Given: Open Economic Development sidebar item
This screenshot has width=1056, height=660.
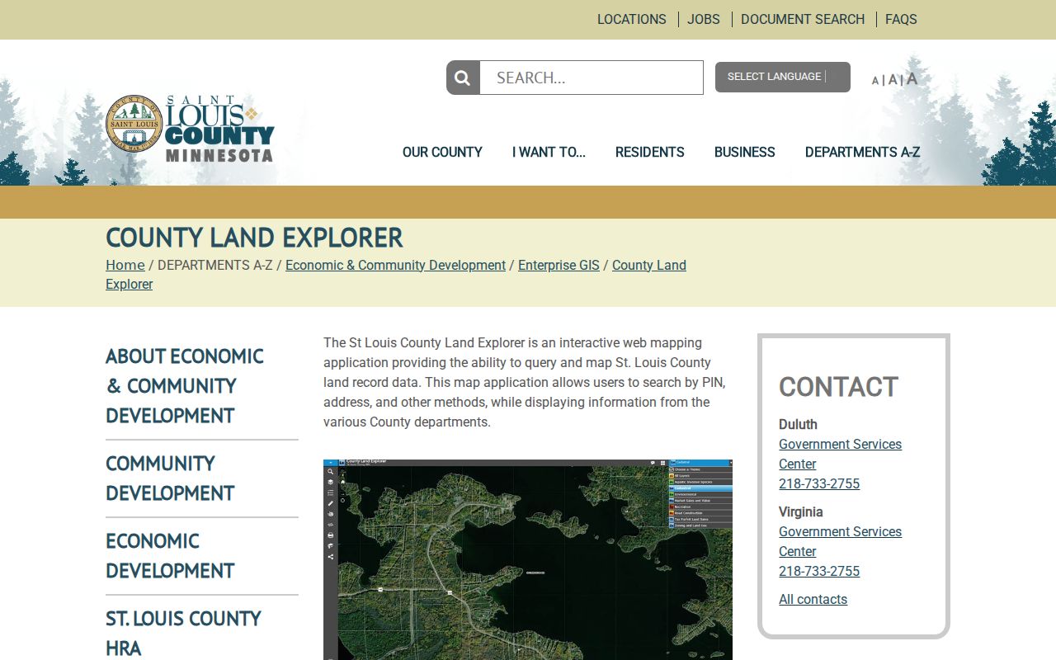Looking at the screenshot, I should coord(170,555).
